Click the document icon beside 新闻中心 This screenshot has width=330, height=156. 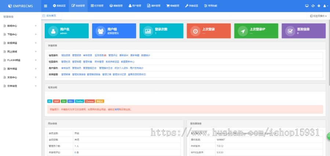pyautogui.click(x=5, y=26)
